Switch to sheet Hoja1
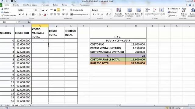The height and width of the screenshot is (109, 195). coord(7,105)
